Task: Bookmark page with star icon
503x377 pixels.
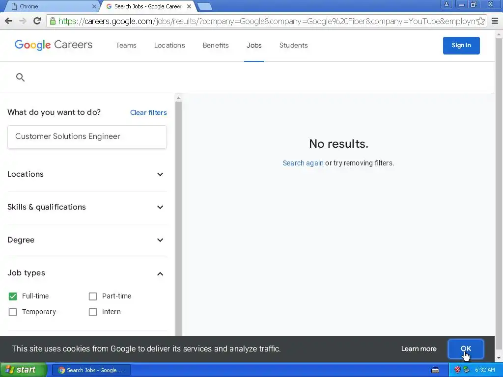Action: click(x=480, y=21)
